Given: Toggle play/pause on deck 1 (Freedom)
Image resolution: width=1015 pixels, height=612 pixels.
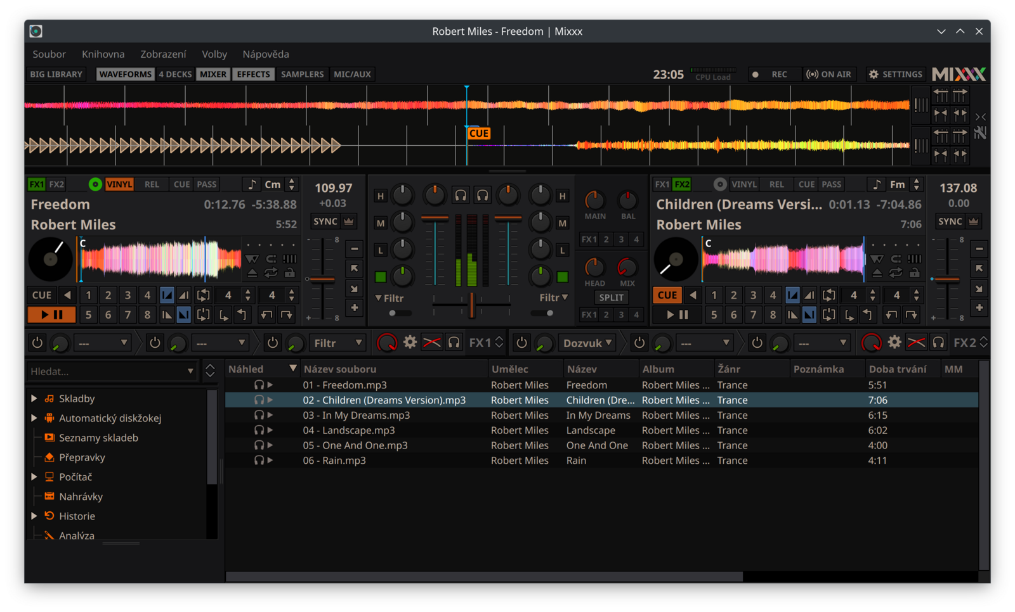Looking at the screenshot, I should [51, 314].
